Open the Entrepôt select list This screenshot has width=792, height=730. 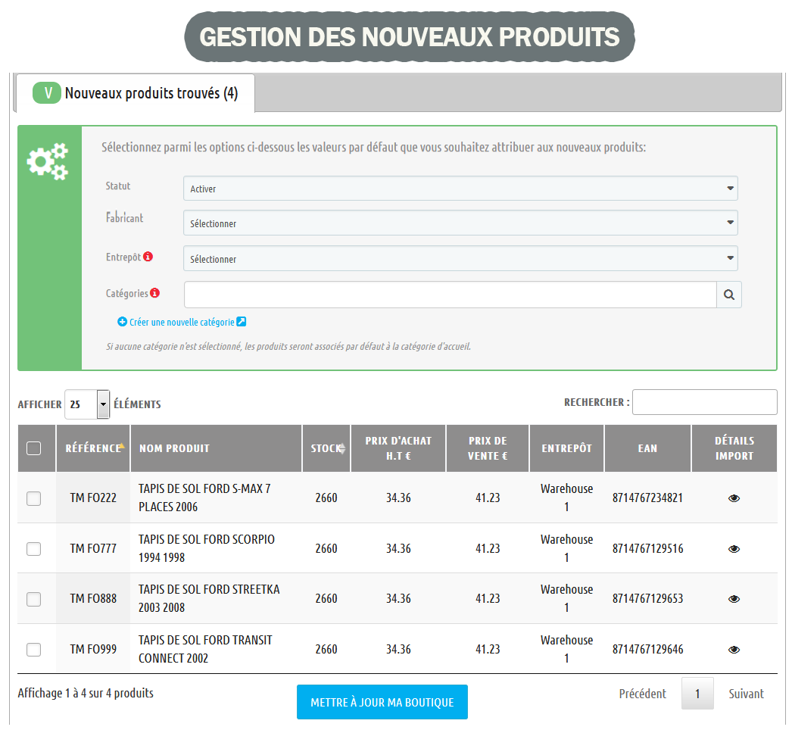[x=460, y=259]
